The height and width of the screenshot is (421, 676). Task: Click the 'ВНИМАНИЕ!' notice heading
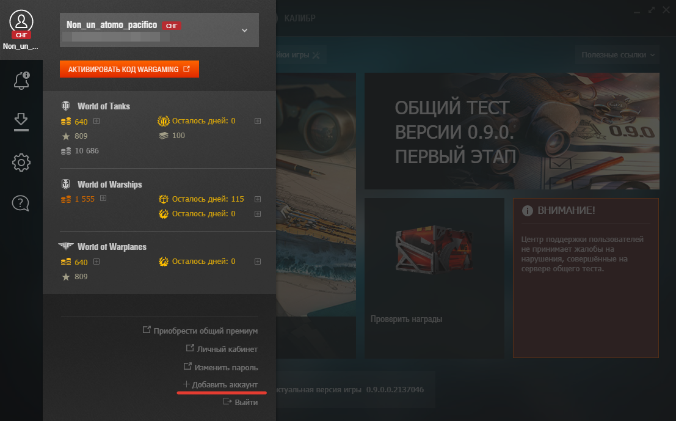coord(566,210)
